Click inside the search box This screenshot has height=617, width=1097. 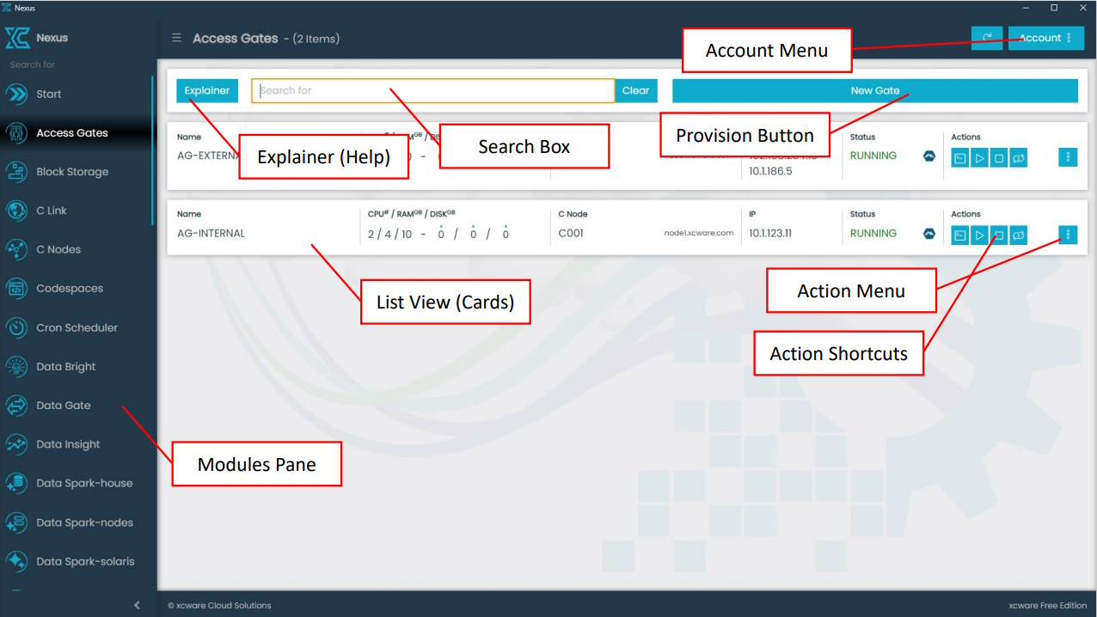click(430, 90)
